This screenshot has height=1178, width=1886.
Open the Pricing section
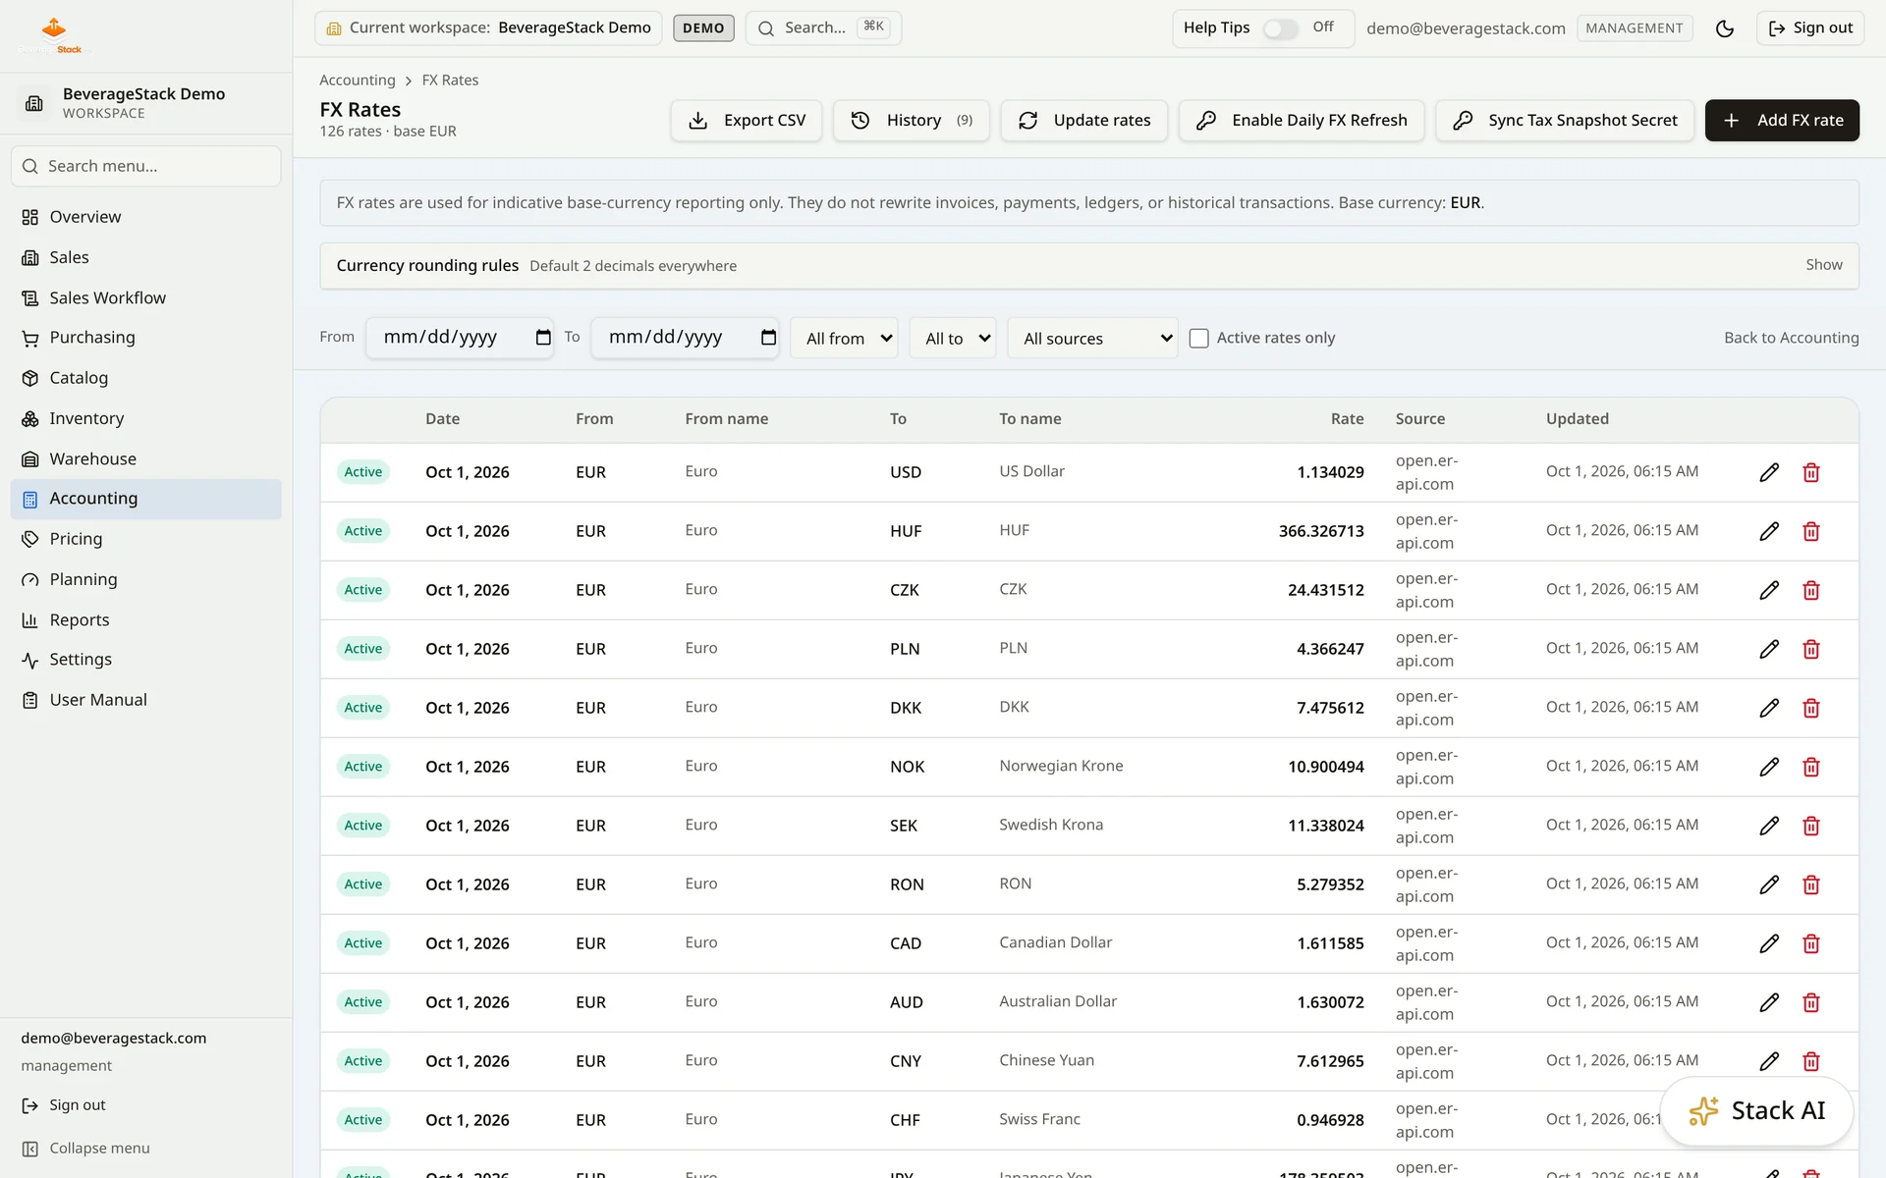(145, 539)
